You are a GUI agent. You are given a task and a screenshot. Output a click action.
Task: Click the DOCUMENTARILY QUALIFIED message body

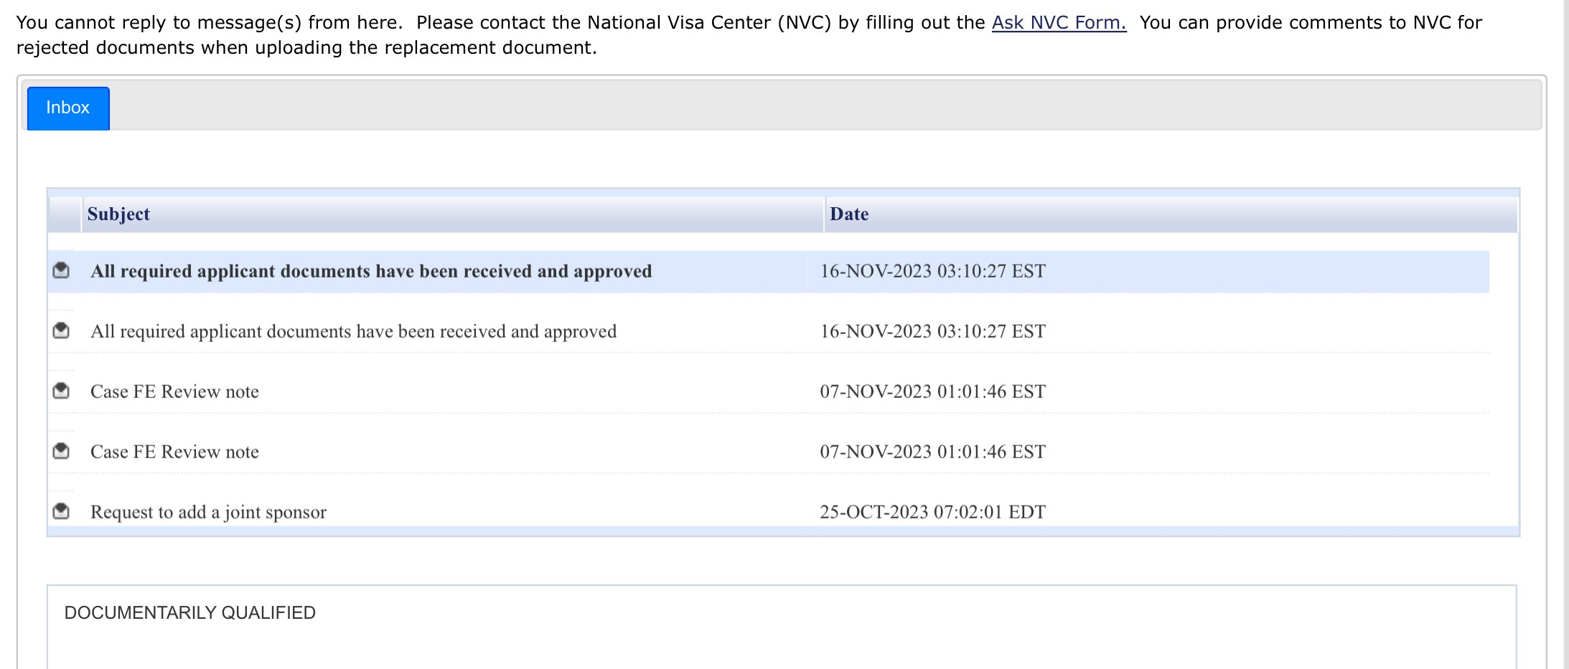[190, 613]
